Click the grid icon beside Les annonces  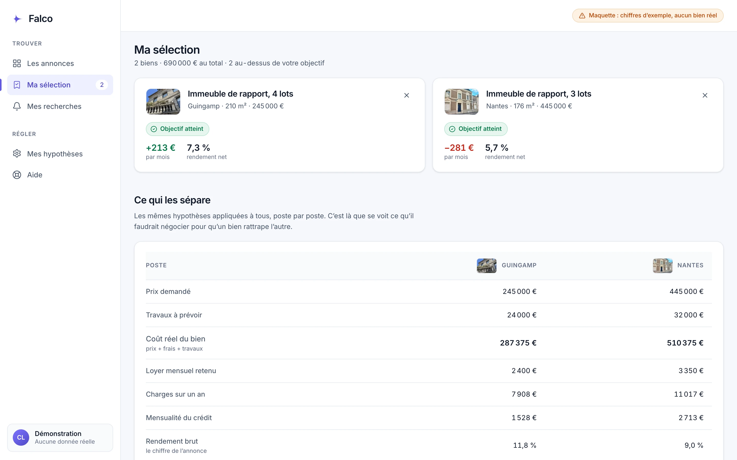17,63
